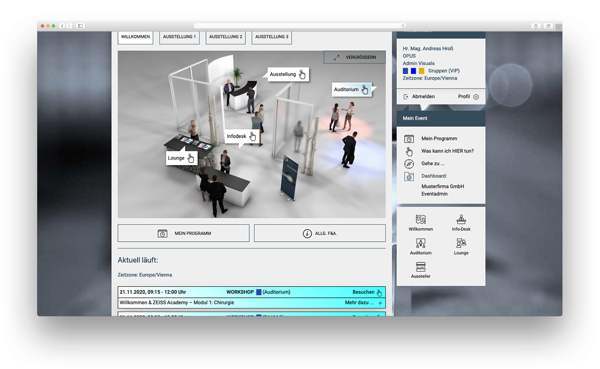600x369 pixels.
Task: Show all Safari tabs overview
Action: tap(548, 26)
